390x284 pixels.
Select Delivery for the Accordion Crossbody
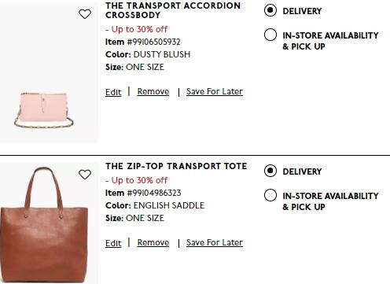point(270,10)
